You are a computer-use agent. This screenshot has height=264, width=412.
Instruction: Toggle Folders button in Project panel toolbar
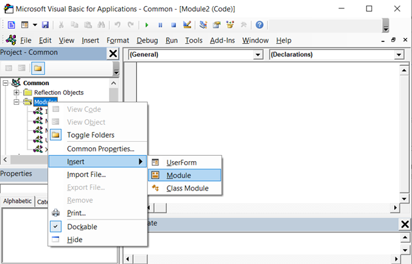(x=38, y=69)
